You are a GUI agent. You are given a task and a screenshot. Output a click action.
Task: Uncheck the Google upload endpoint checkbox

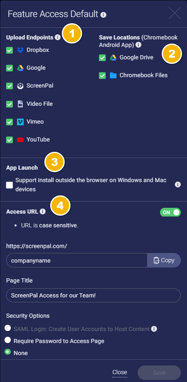[10, 68]
